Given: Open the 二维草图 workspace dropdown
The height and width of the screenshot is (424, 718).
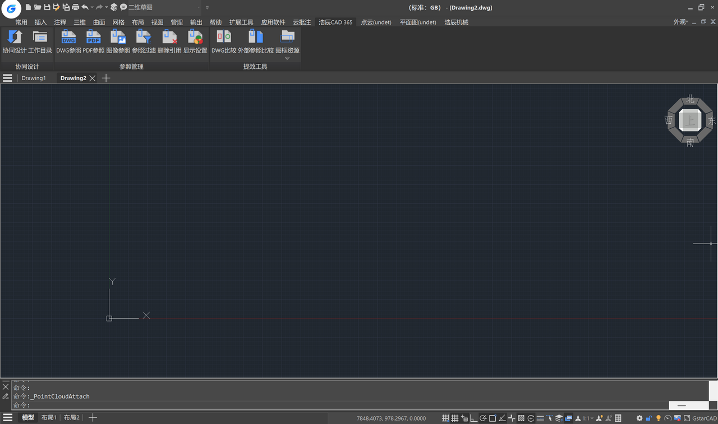Looking at the screenshot, I should pyautogui.click(x=163, y=7).
